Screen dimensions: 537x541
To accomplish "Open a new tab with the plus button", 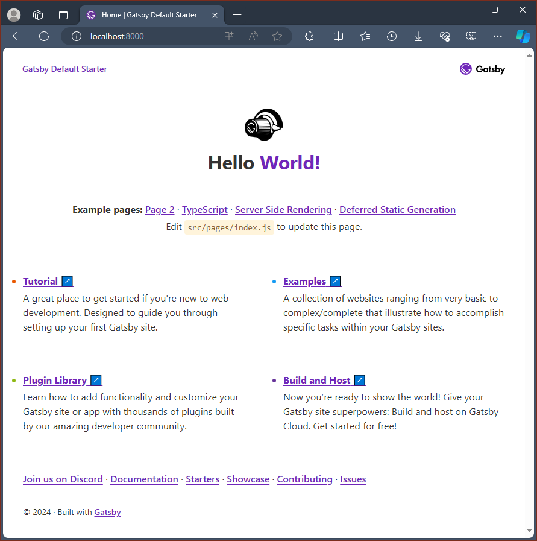I will [237, 15].
